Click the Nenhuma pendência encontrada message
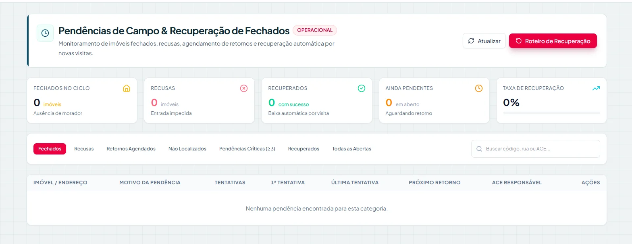This screenshot has height=244, width=632. pyautogui.click(x=317, y=209)
